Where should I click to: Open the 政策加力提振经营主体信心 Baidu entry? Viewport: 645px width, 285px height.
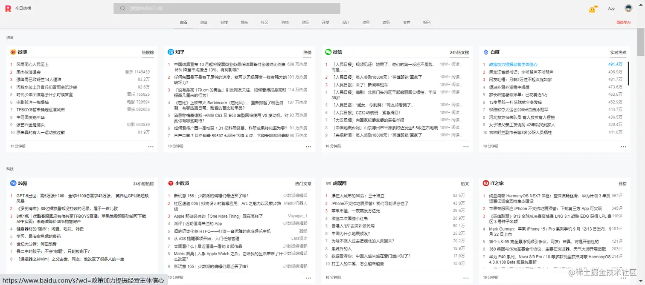tap(513, 65)
